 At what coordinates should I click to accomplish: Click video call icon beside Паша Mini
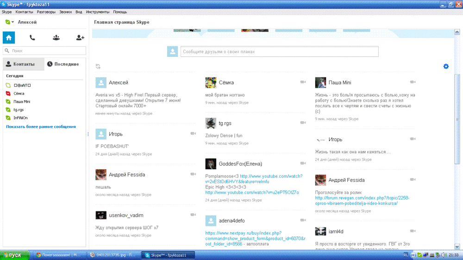coord(413,82)
